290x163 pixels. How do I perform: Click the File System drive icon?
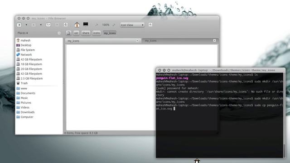(18, 50)
